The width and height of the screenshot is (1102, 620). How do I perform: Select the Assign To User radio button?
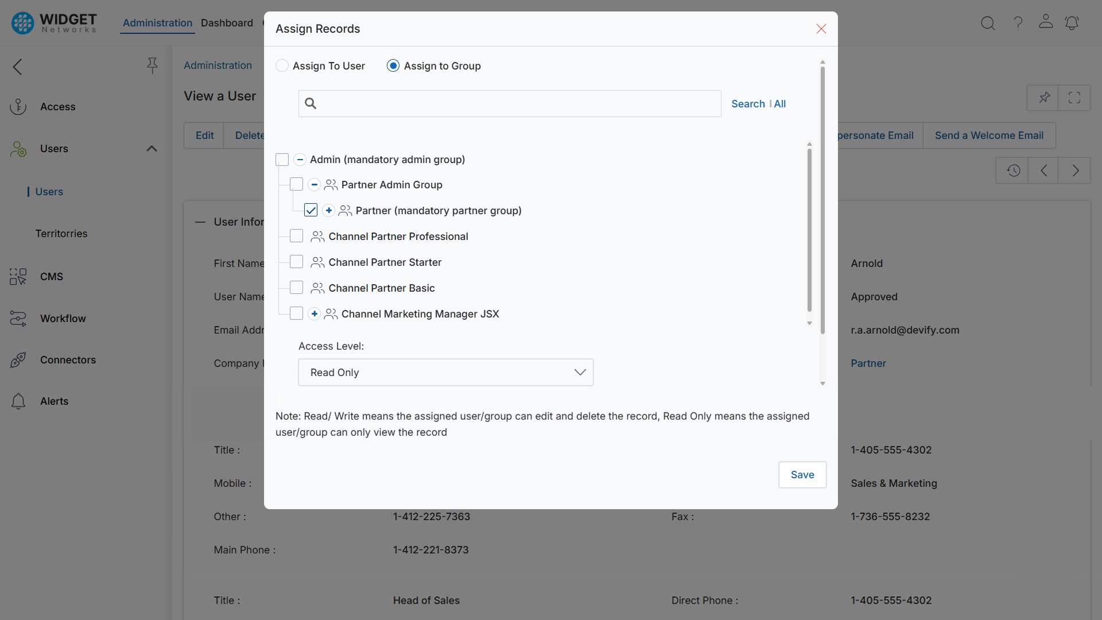click(282, 65)
